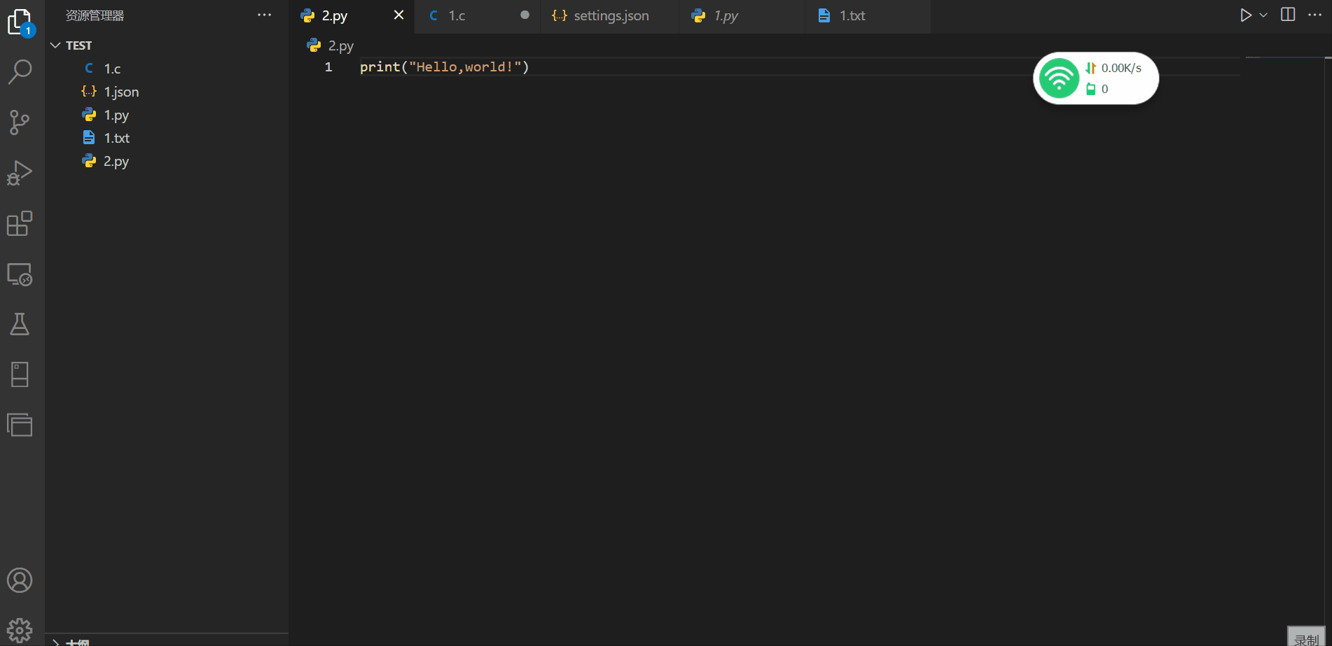Split the editor to the side
Screen dimensions: 1332x646
(1288, 14)
